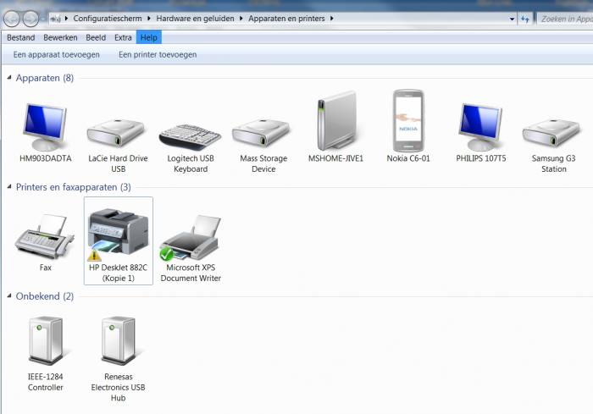Select the Microsoft XPS Document Writer icon

point(190,237)
